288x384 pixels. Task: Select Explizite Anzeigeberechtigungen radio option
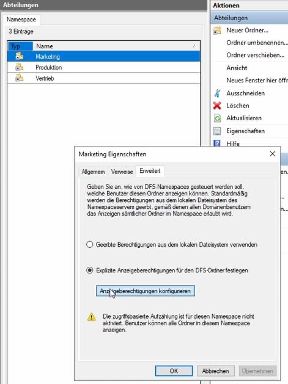[x=90, y=270]
